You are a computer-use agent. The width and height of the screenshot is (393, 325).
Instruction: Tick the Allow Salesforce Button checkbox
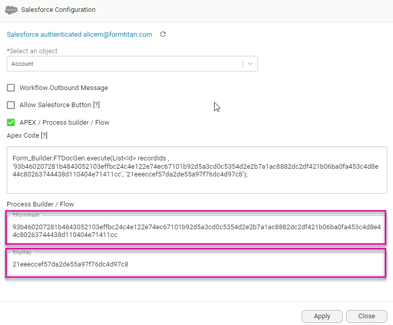tap(11, 105)
